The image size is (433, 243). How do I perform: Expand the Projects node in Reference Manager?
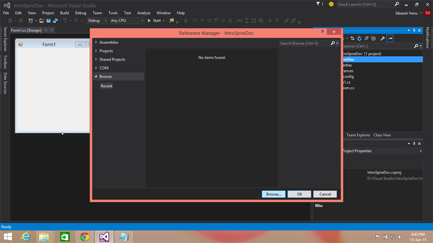[96, 51]
